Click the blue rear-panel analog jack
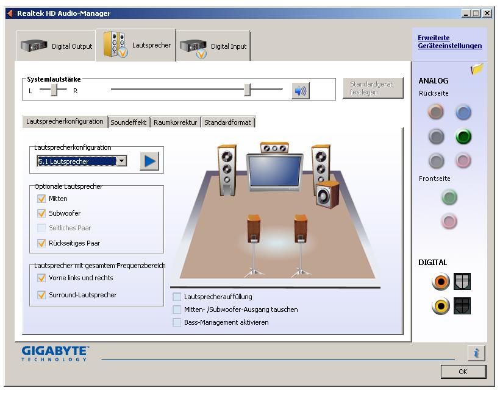 point(463,112)
